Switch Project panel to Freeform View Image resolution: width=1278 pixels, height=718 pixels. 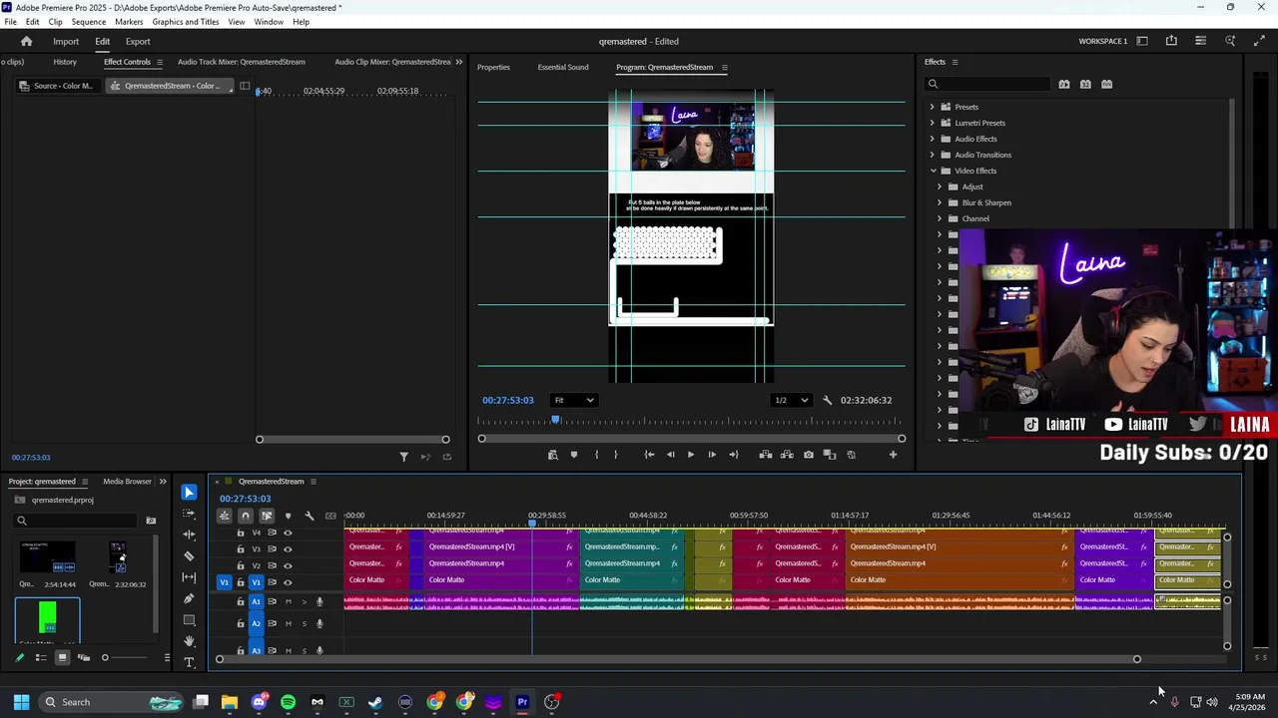click(x=84, y=657)
